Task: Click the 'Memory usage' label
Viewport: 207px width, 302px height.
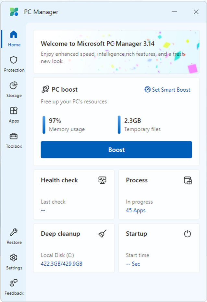Action: [x=67, y=129]
